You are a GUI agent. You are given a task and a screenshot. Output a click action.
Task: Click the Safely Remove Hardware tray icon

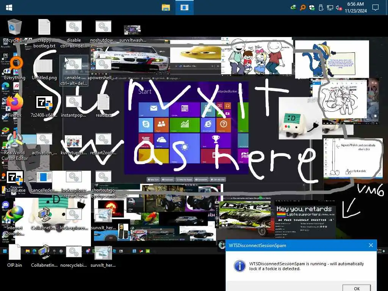click(321, 8)
